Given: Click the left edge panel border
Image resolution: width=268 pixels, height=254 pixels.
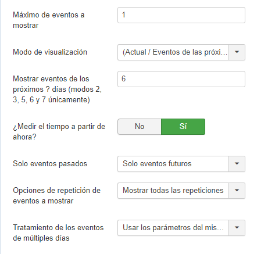Looking at the screenshot, I should [x=1, y=127].
